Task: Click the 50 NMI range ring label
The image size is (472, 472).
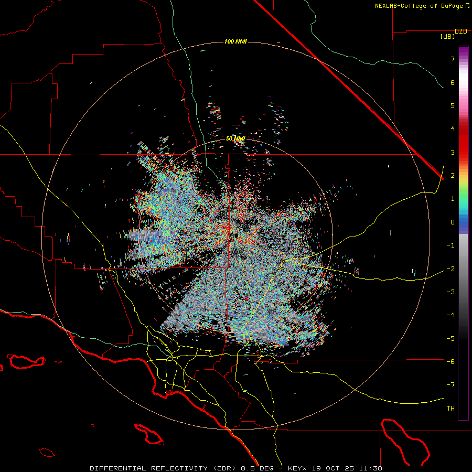Action: pyautogui.click(x=235, y=138)
